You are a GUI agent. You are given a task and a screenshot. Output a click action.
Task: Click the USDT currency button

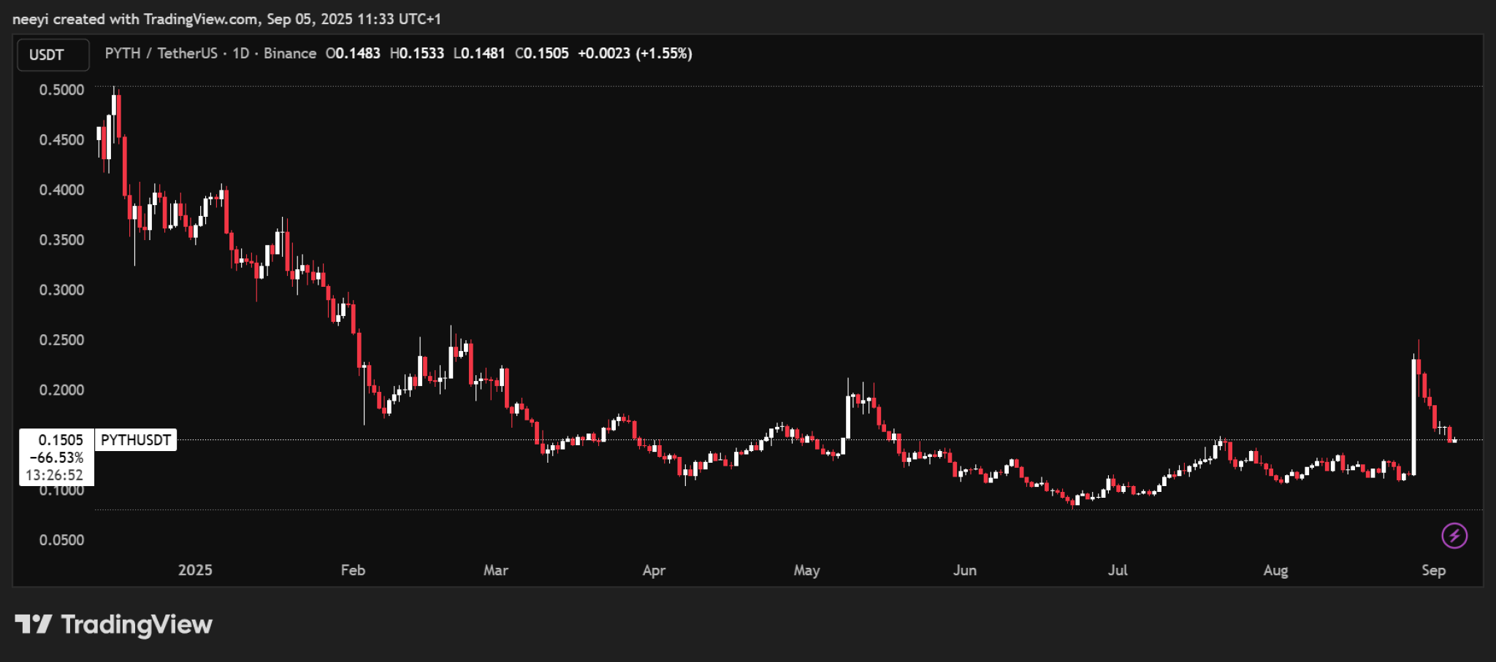[x=52, y=54]
